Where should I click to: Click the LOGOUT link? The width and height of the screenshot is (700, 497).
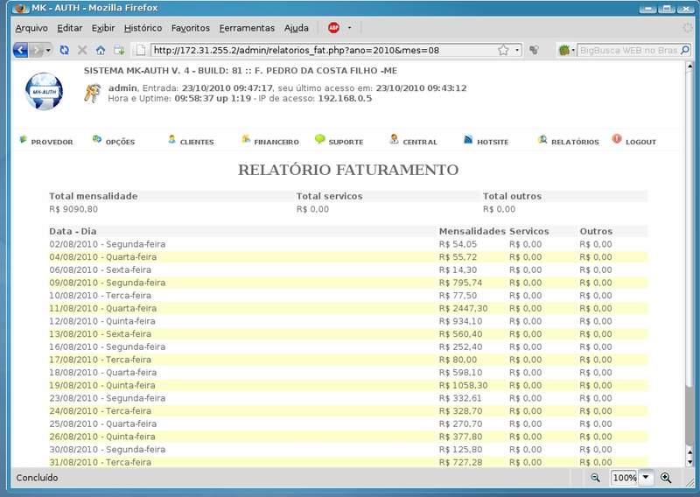[640, 142]
